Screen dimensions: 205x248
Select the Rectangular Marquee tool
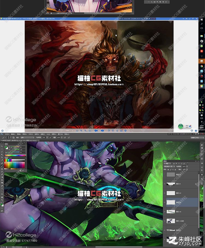pyautogui.click(x=2, y=149)
